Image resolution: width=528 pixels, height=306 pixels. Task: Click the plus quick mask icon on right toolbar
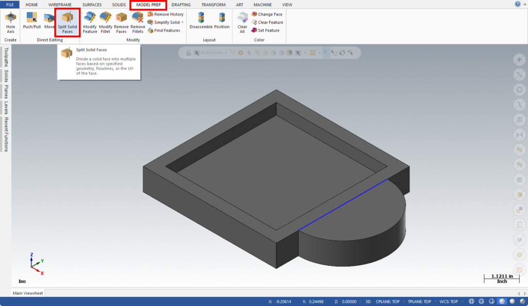pos(520,60)
